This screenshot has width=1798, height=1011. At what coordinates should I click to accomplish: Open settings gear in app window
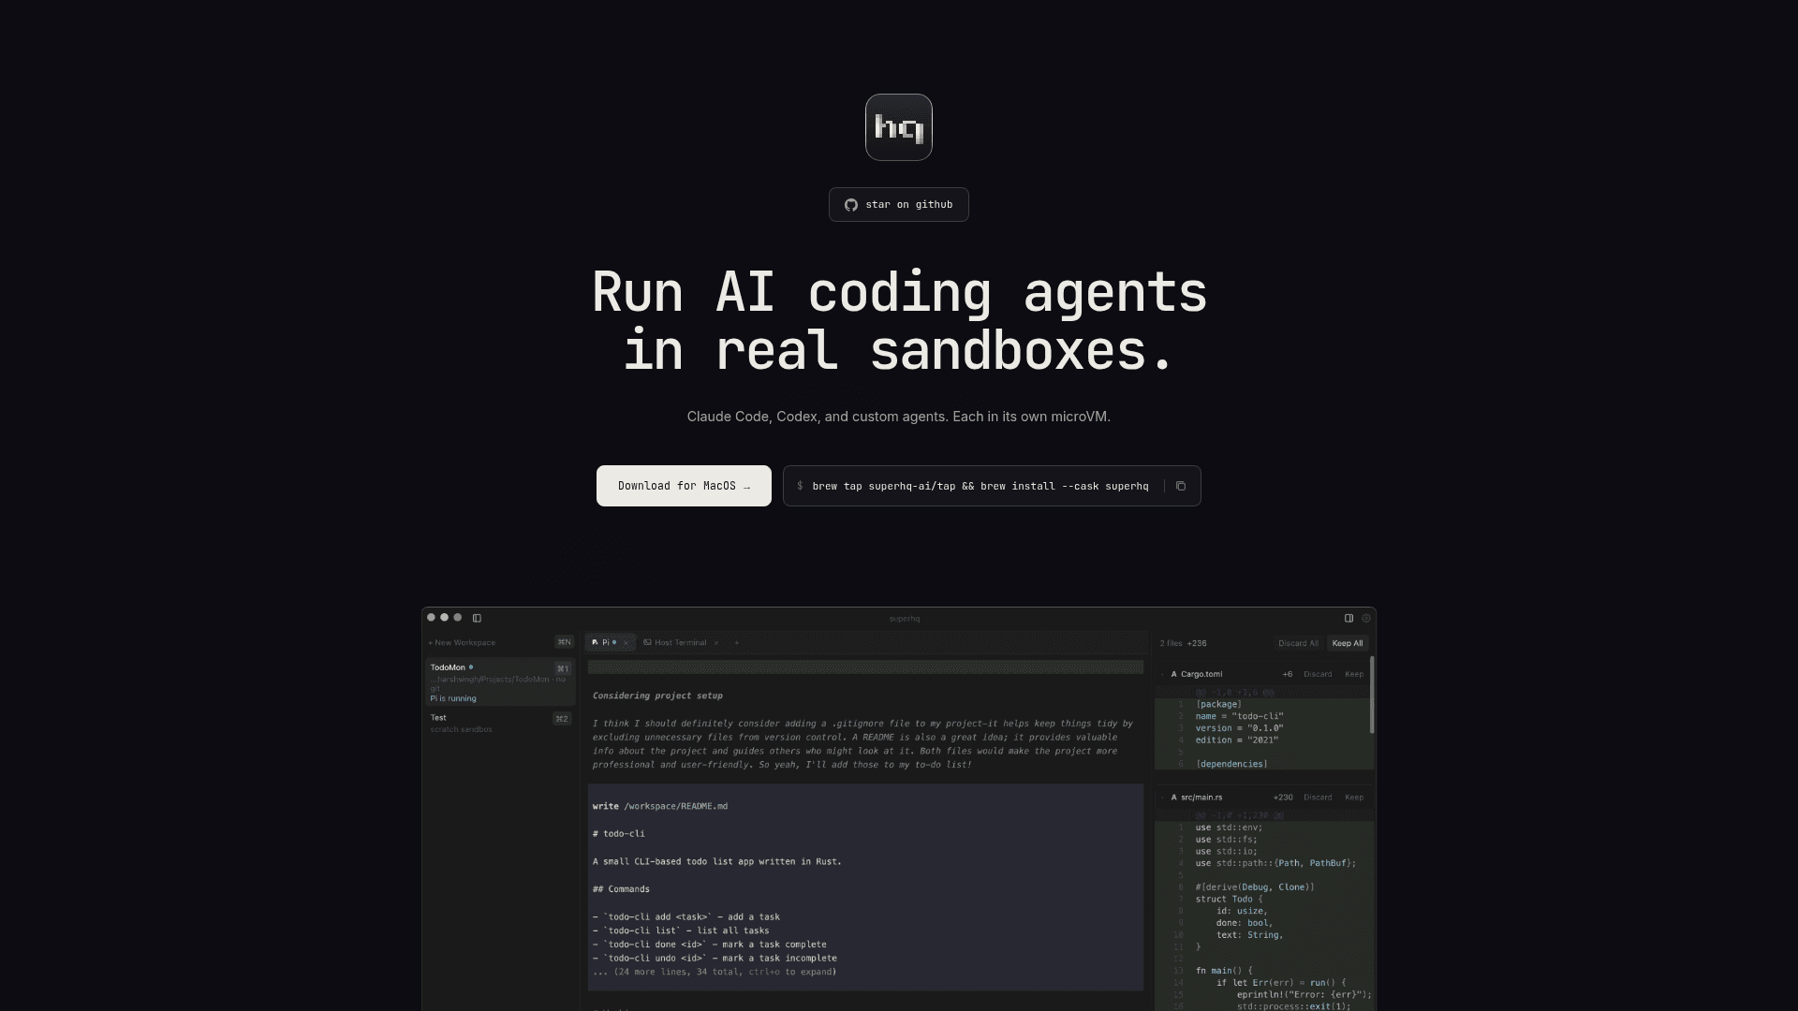(x=1366, y=618)
